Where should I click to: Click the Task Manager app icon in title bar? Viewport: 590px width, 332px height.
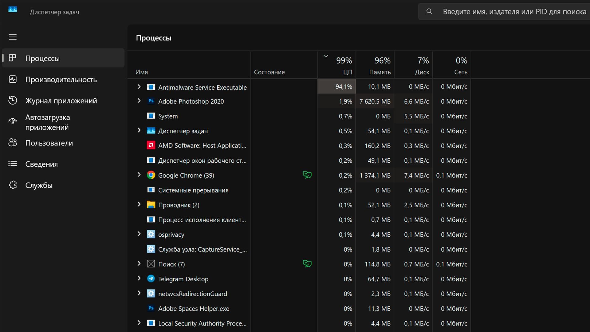click(x=13, y=10)
